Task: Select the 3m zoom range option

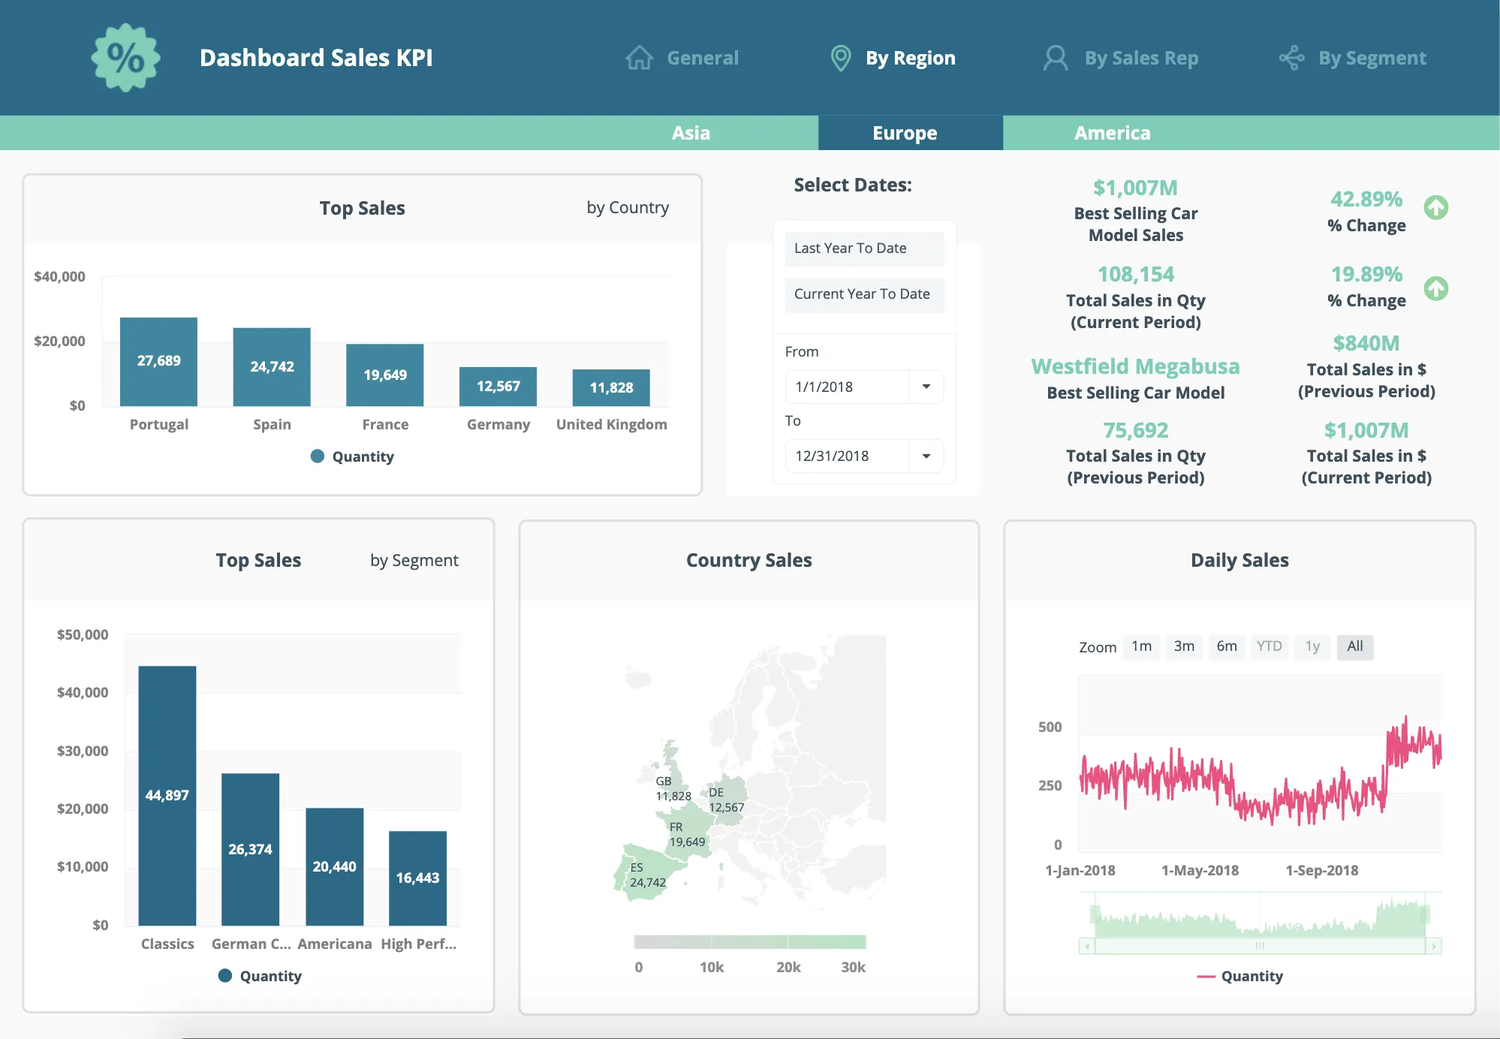Action: pyautogui.click(x=1184, y=646)
